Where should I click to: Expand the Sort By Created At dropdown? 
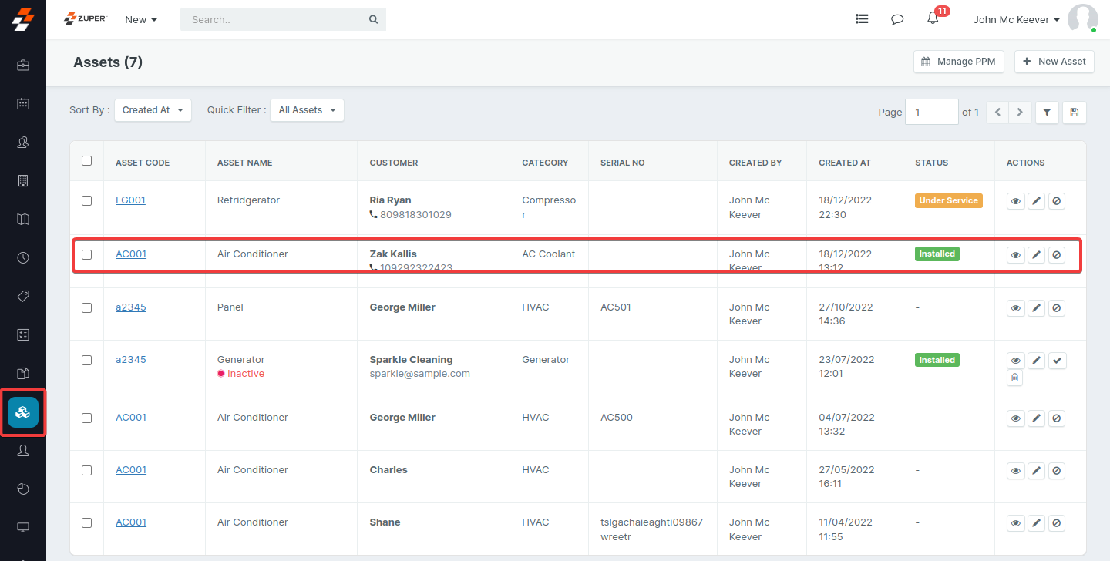pos(153,110)
